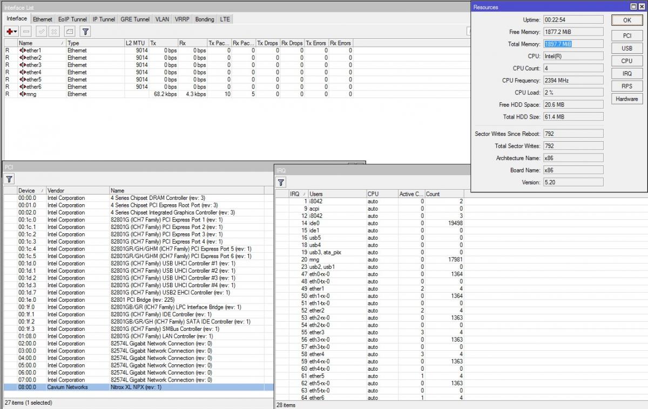648x409 pixels.
Task: Click the RPS button in Resources
Action: coord(626,86)
